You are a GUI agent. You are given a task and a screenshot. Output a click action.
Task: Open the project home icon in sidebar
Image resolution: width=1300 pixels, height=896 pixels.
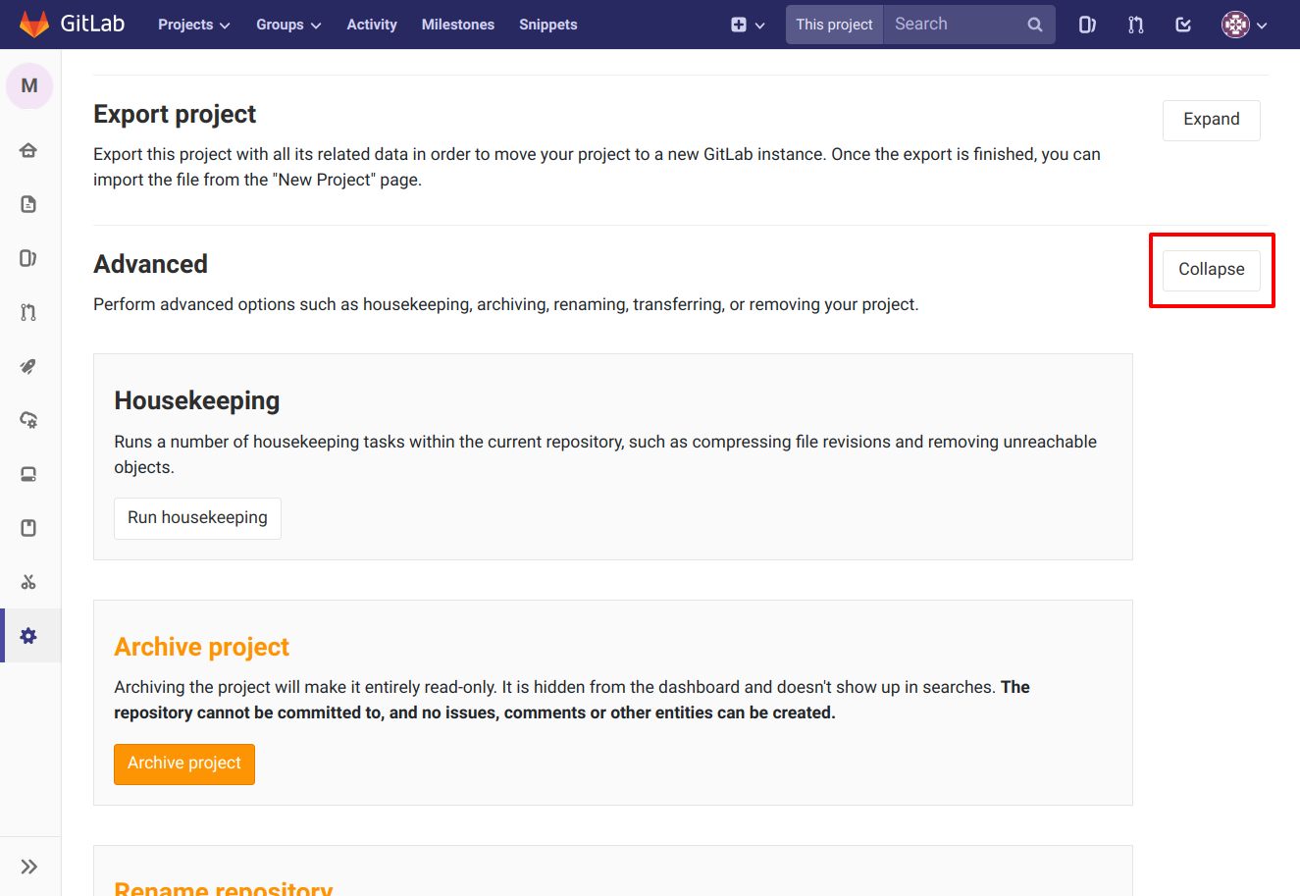pos(28,149)
